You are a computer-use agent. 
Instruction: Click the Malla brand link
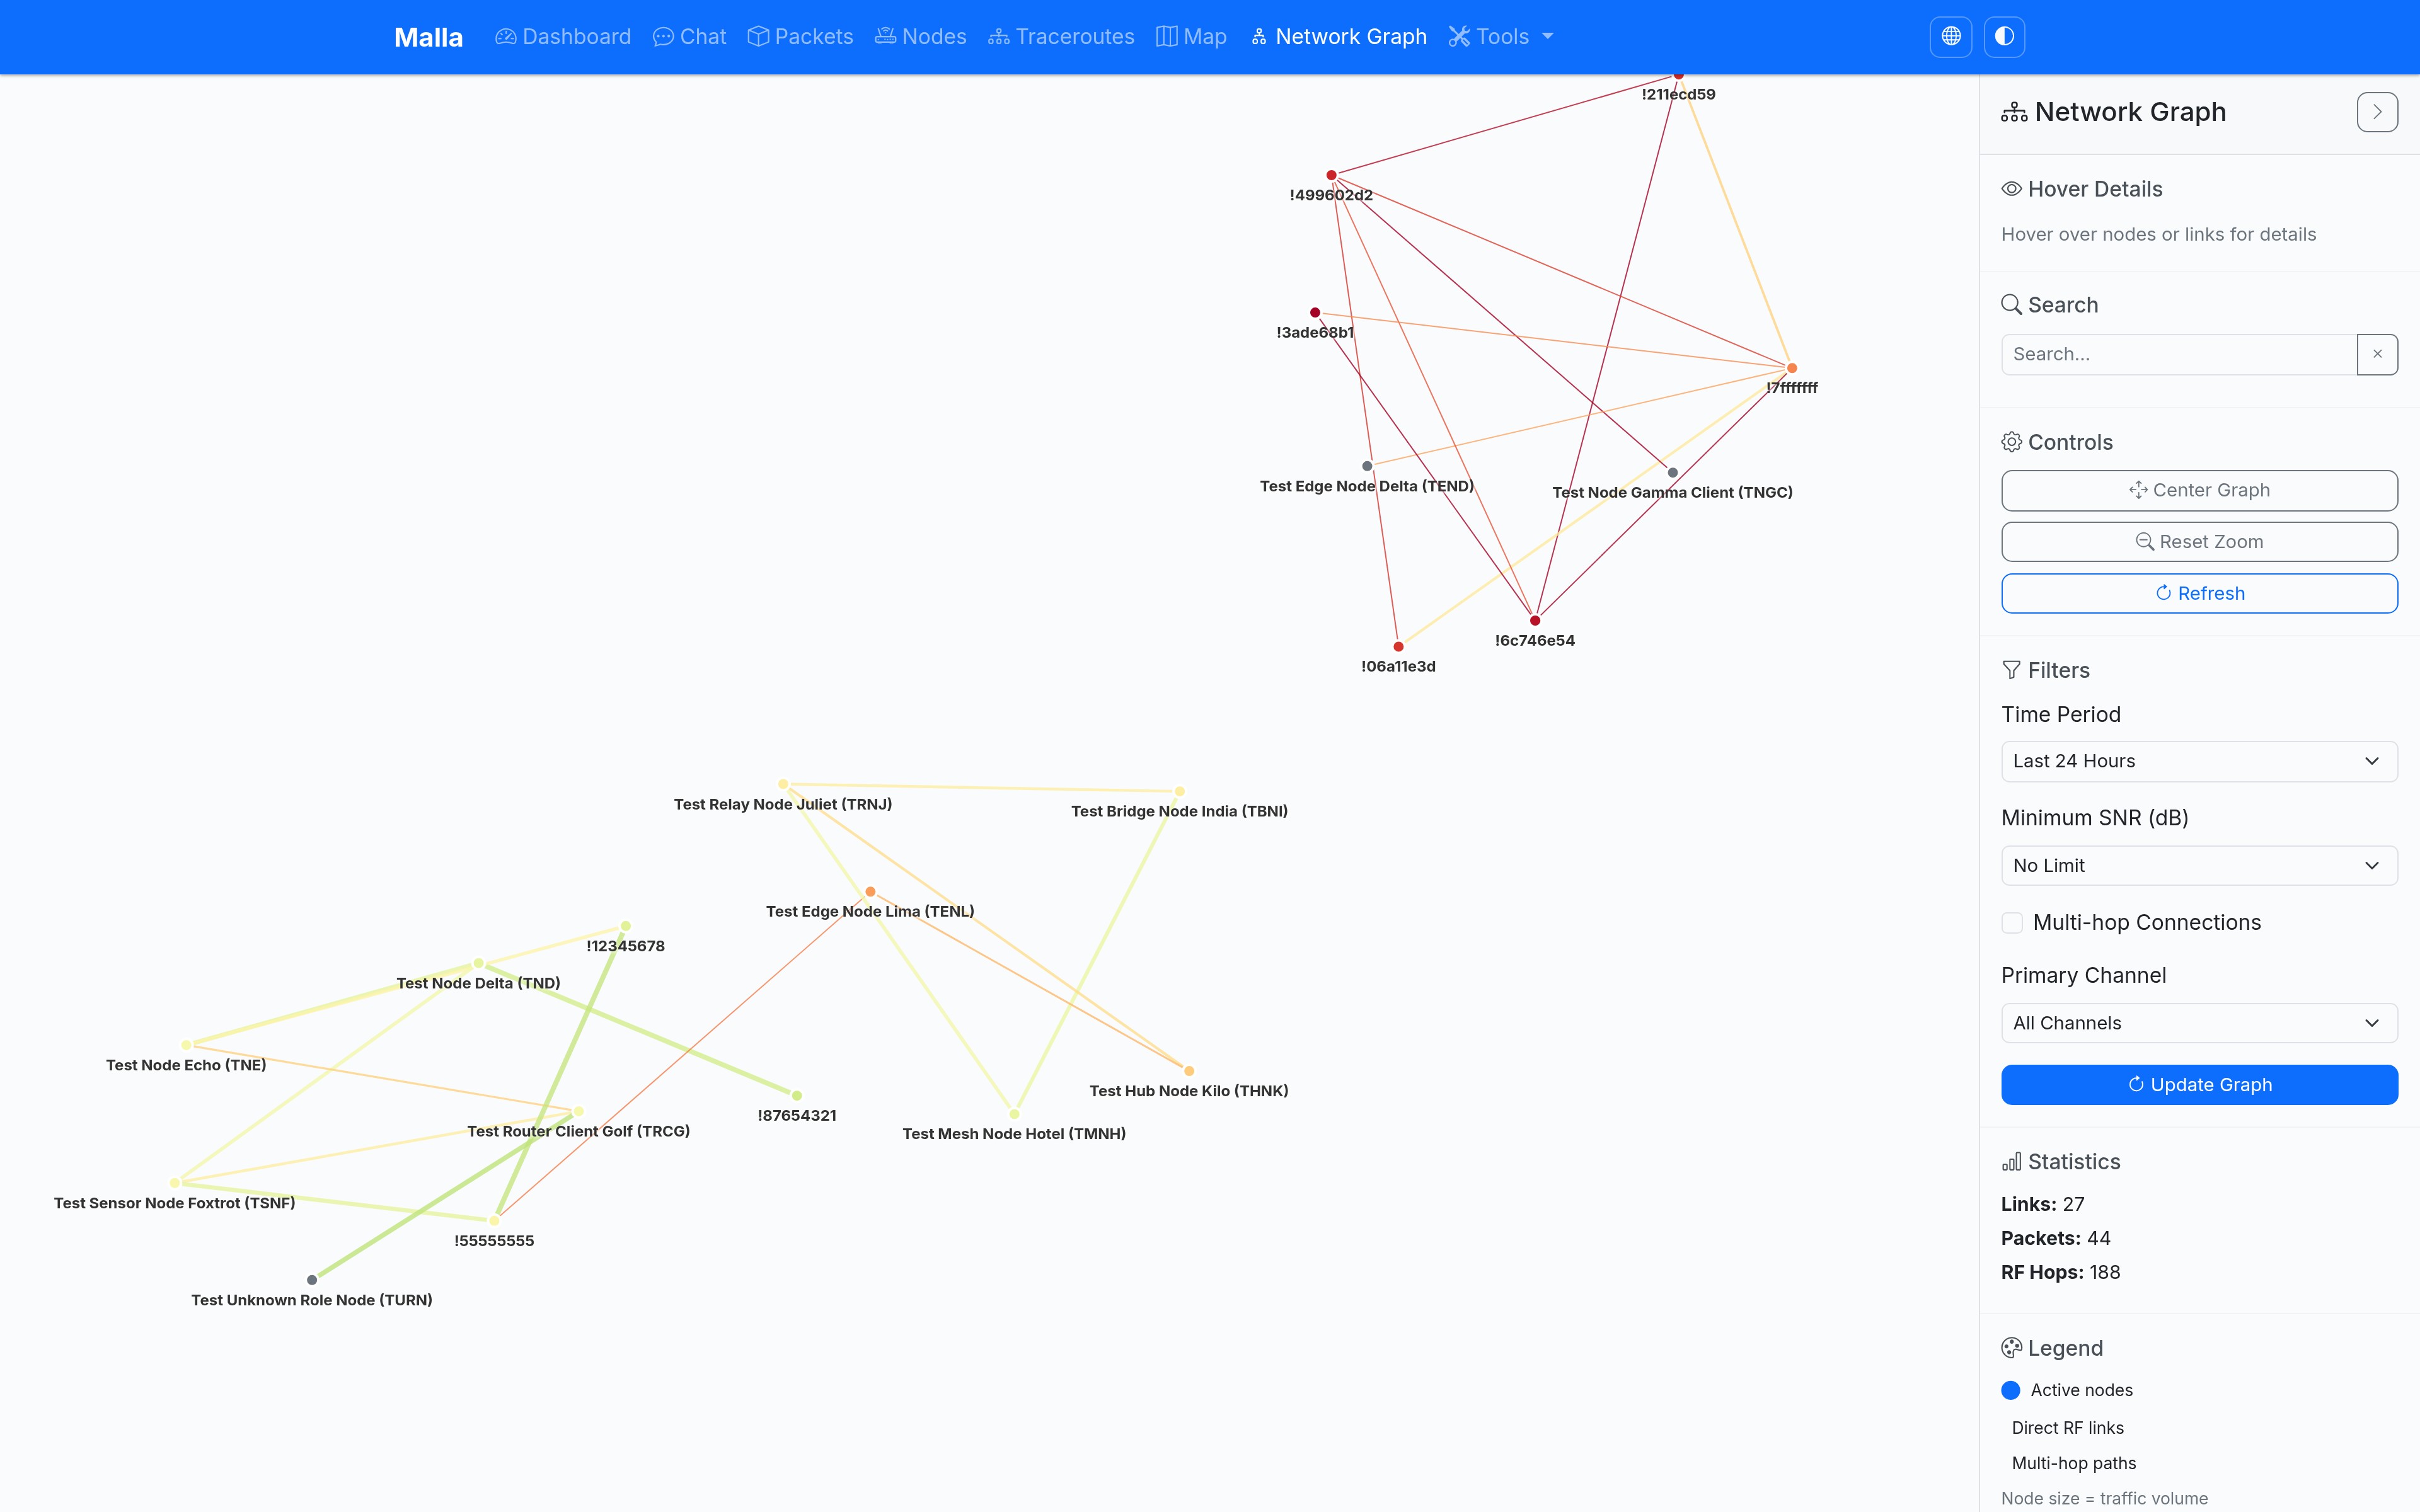click(x=428, y=37)
